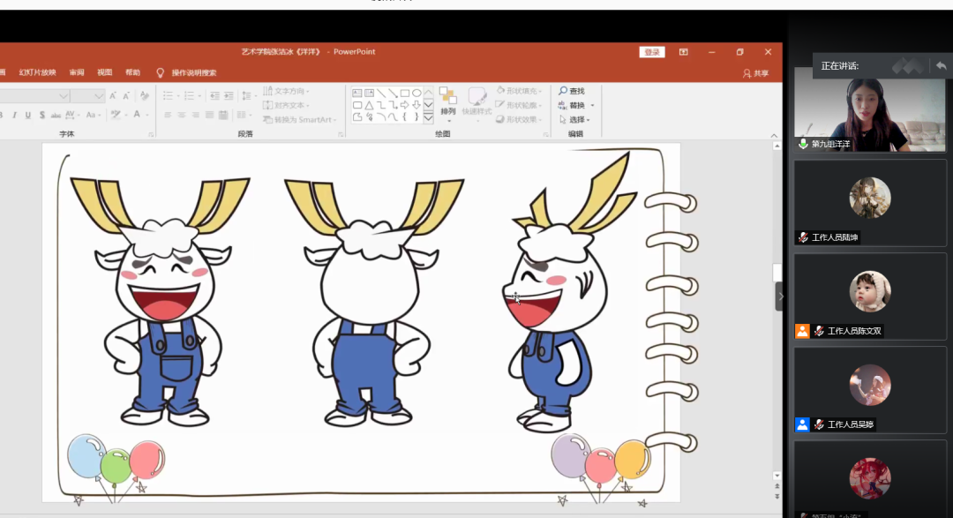Open the 段落 paragraph dialog launcher
The image size is (953, 518).
click(341, 134)
